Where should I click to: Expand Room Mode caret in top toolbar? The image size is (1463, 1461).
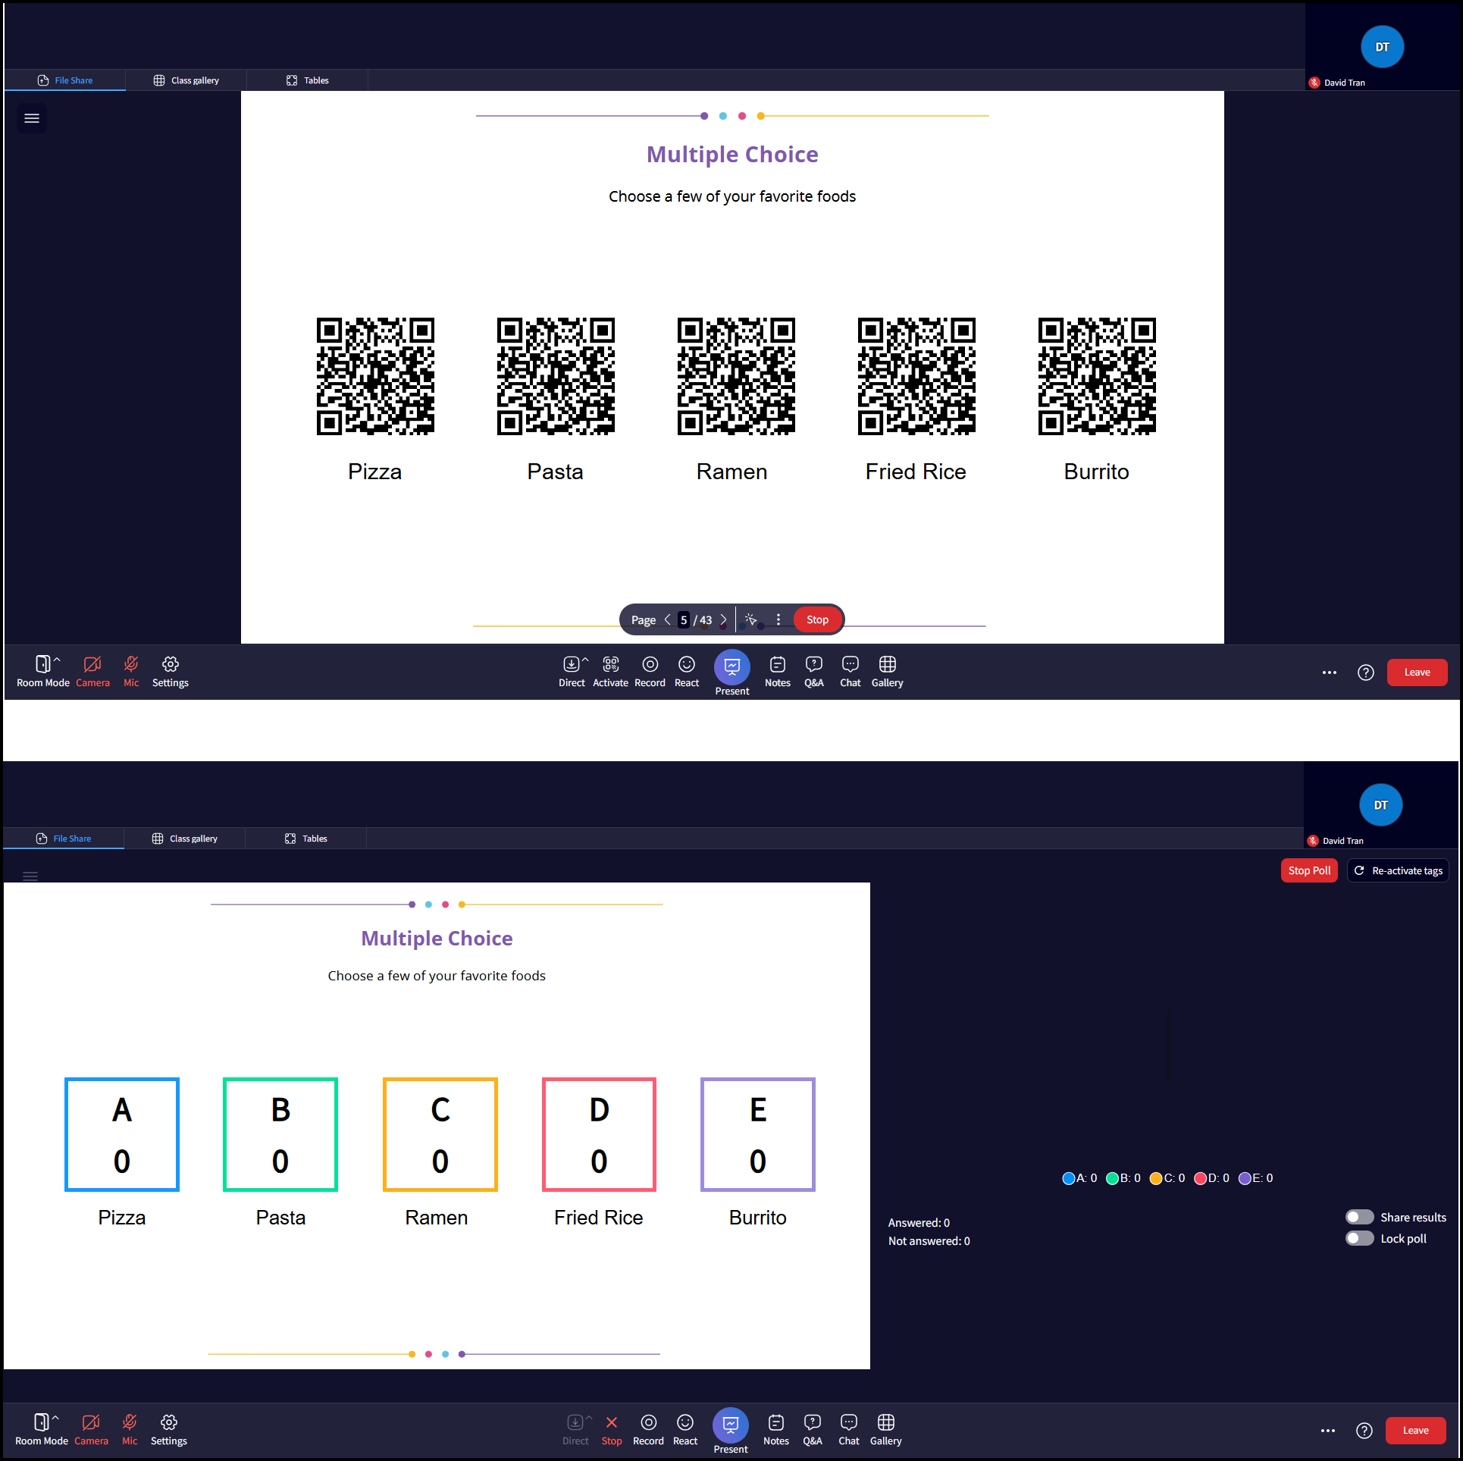tap(57, 660)
